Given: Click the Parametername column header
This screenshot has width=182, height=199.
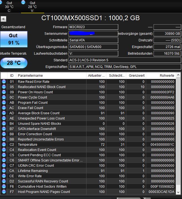Looking at the screenshot, I should coord(51,76).
